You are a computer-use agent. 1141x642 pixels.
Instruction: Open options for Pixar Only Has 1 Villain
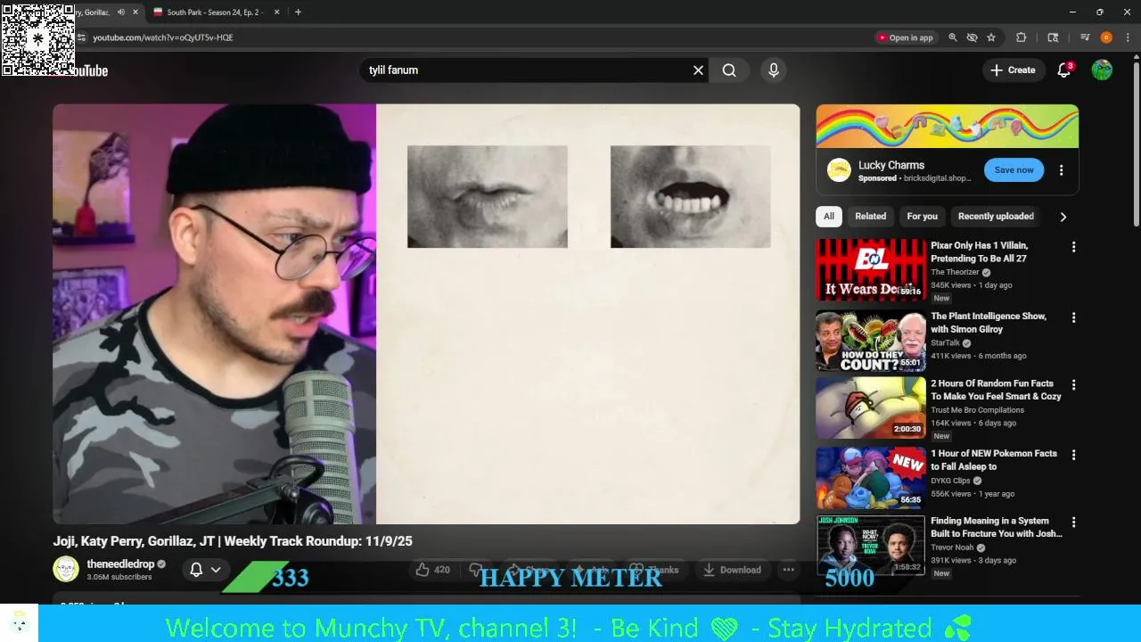[x=1073, y=247]
